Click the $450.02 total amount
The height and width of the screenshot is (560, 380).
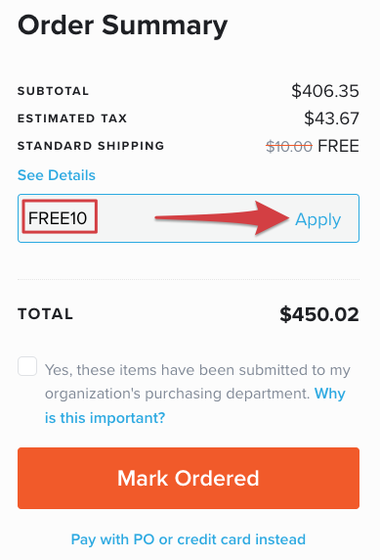(x=319, y=314)
